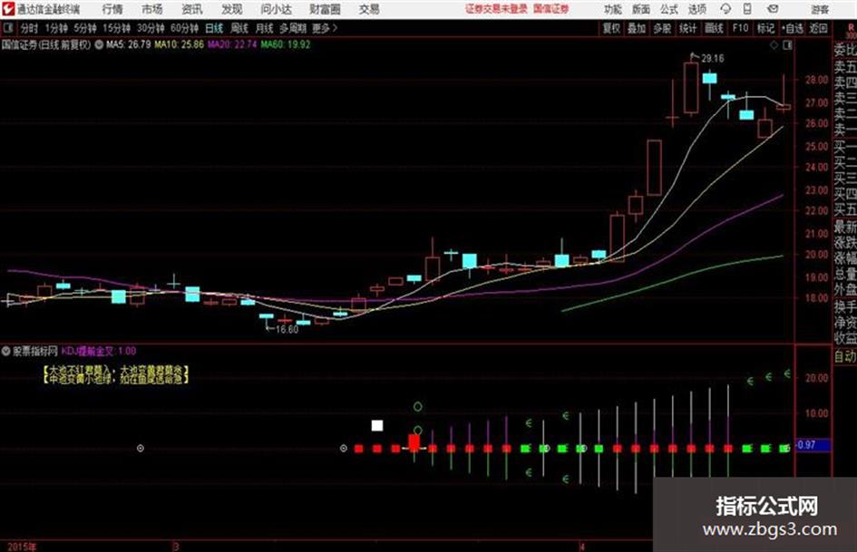Switch to 周线 weekly tab
This screenshot has width=857, height=552.
coord(239,28)
